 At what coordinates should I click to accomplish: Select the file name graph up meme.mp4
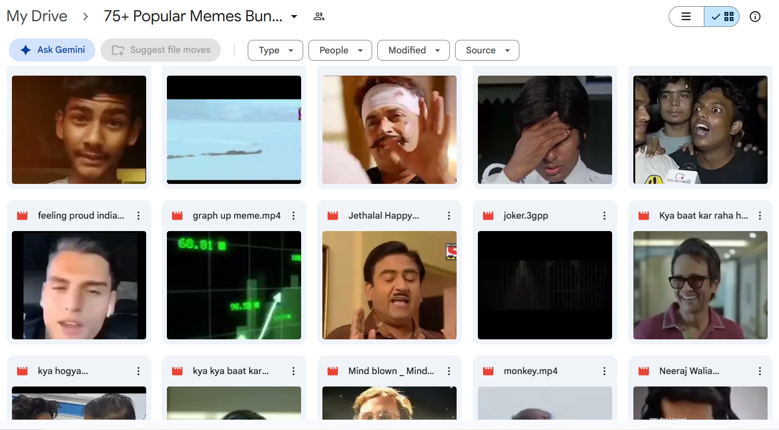[236, 216]
